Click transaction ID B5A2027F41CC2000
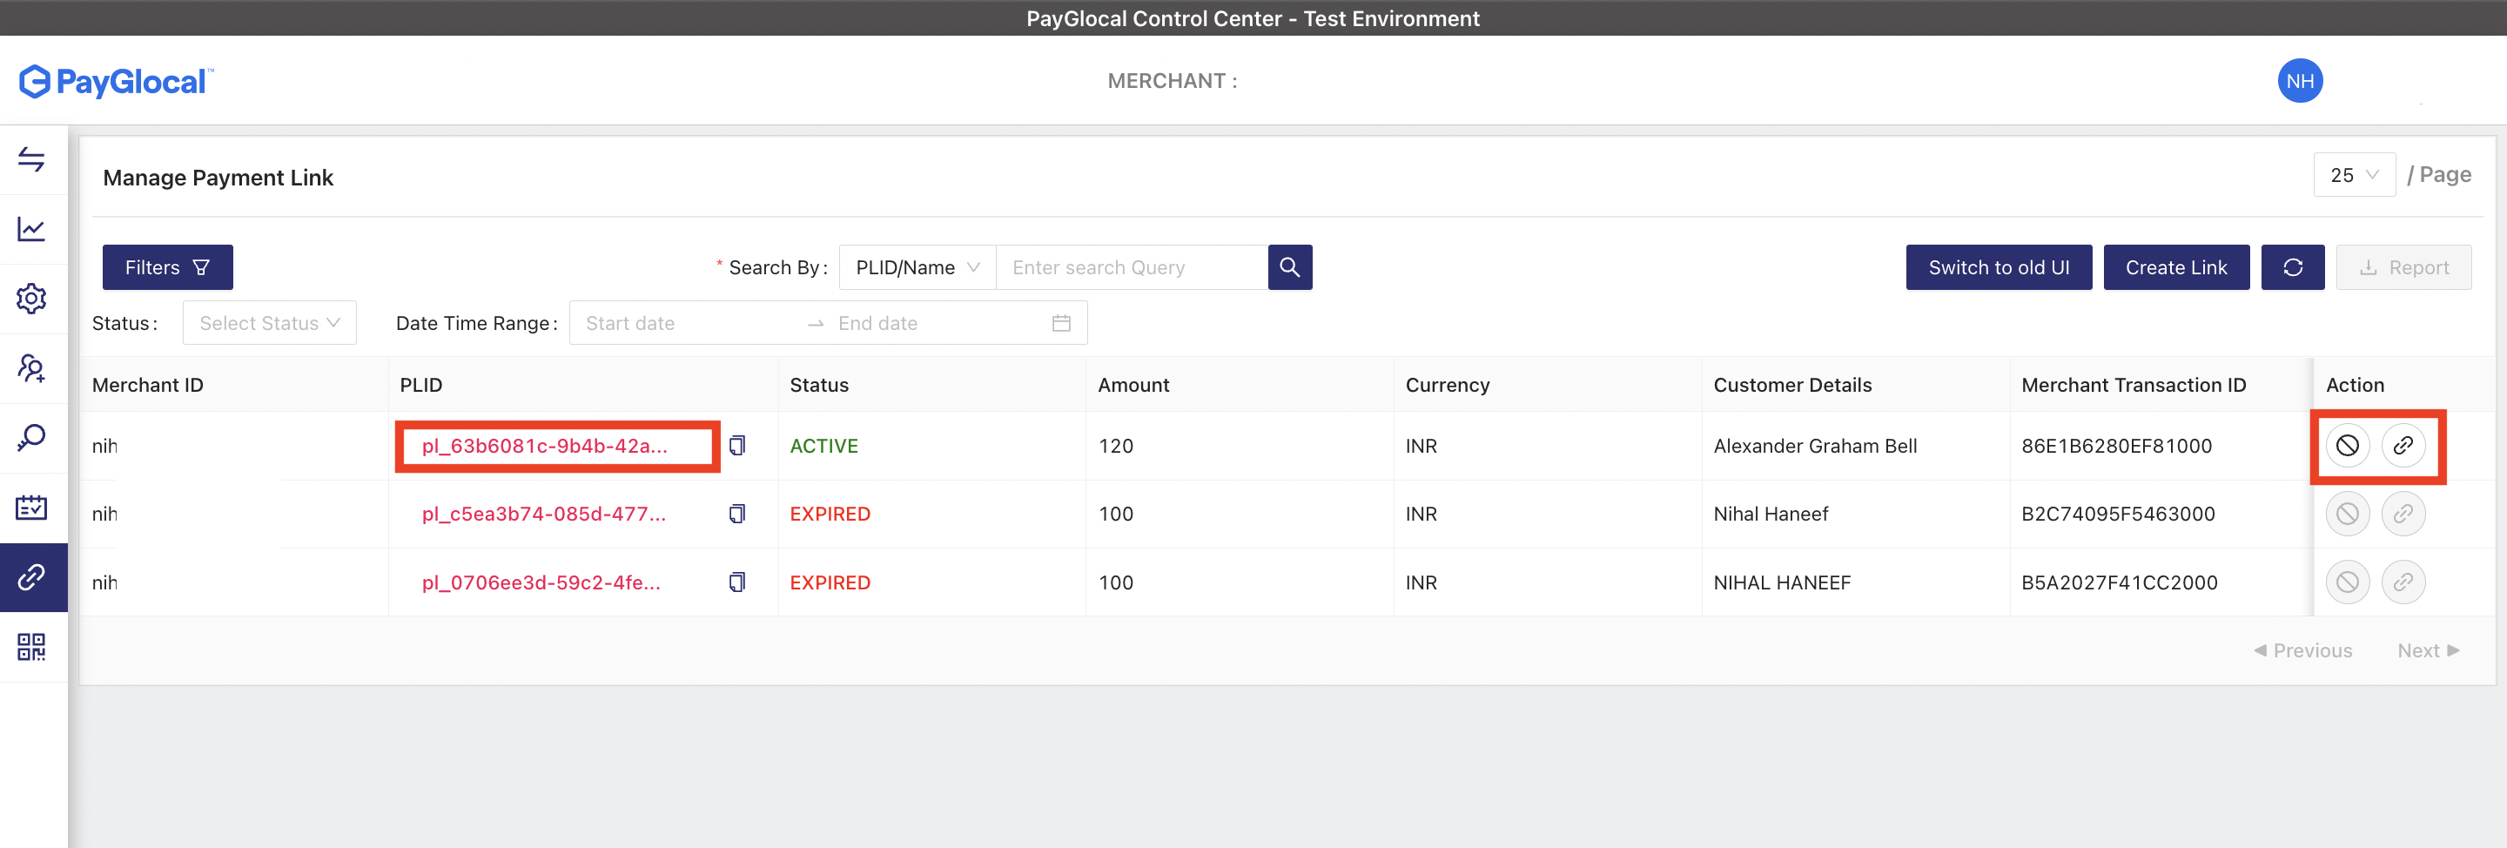 click(x=2119, y=582)
